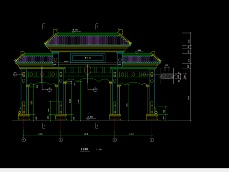Select the purple main roof tile hatch
The width and height of the screenshot is (229, 172).
88,40
